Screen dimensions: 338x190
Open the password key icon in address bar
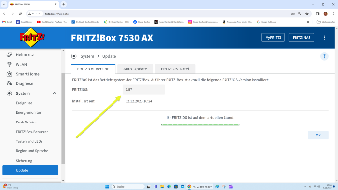tap(293, 14)
